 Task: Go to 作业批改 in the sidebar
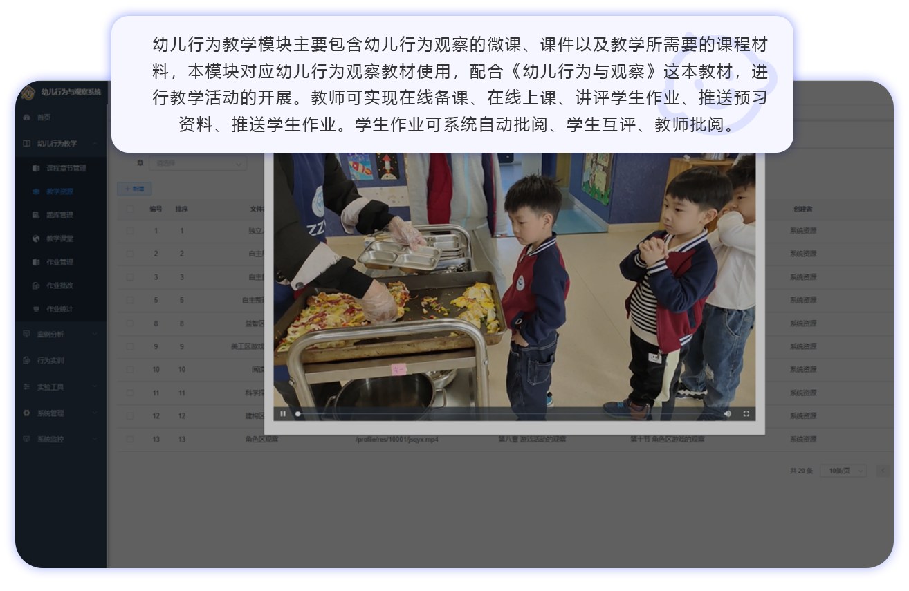point(59,285)
